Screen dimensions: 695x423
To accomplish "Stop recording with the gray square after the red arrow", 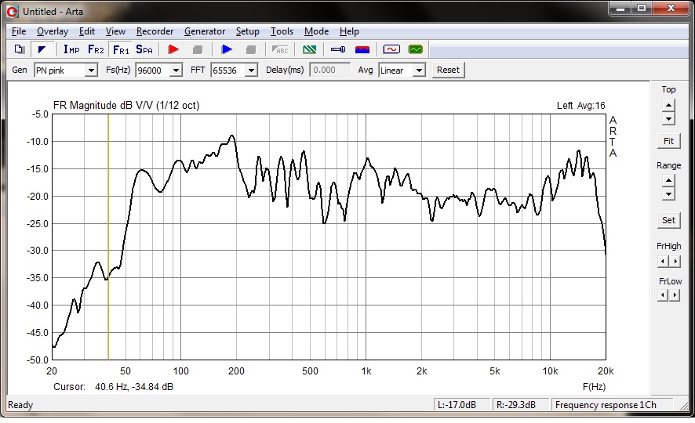I will click(197, 49).
